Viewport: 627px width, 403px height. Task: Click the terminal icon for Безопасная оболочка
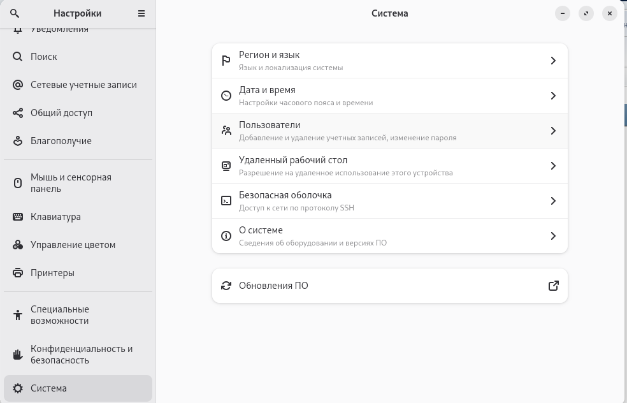[226, 201]
